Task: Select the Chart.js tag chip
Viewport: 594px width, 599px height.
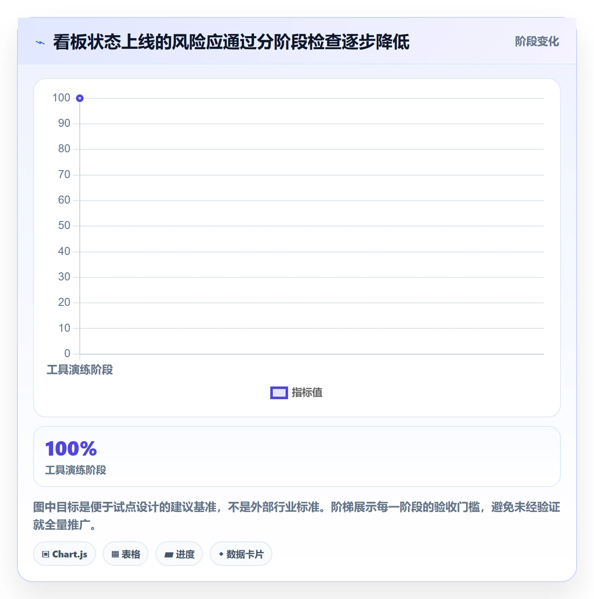Action: click(x=64, y=554)
